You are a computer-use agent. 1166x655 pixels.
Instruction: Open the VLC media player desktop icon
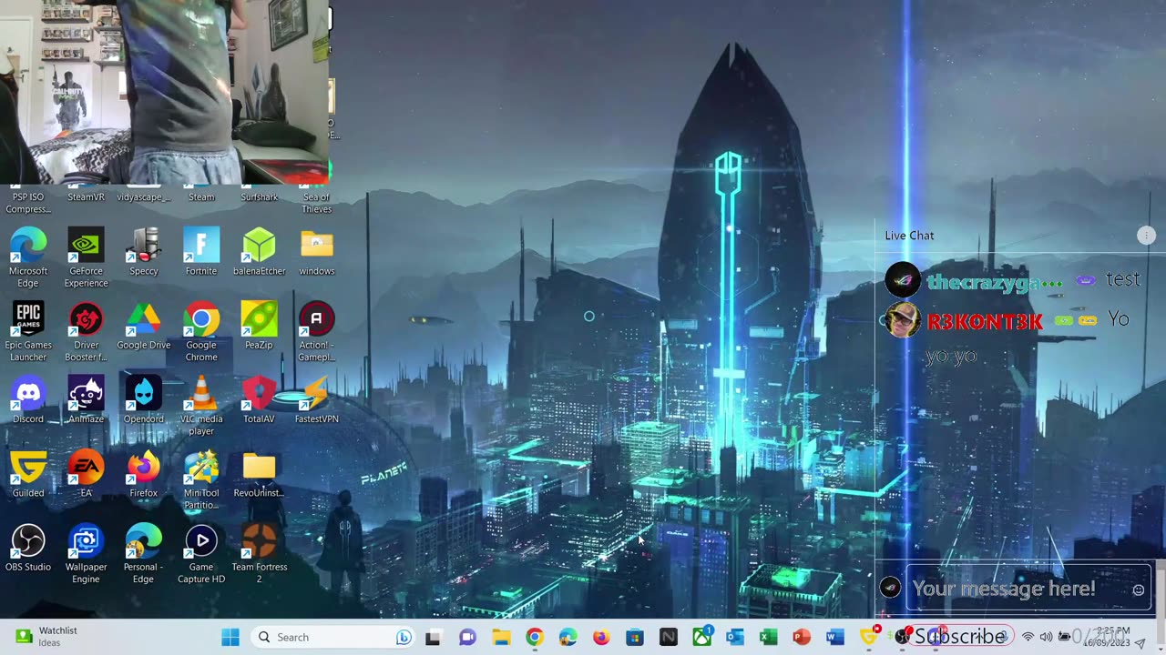pos(201,406)
